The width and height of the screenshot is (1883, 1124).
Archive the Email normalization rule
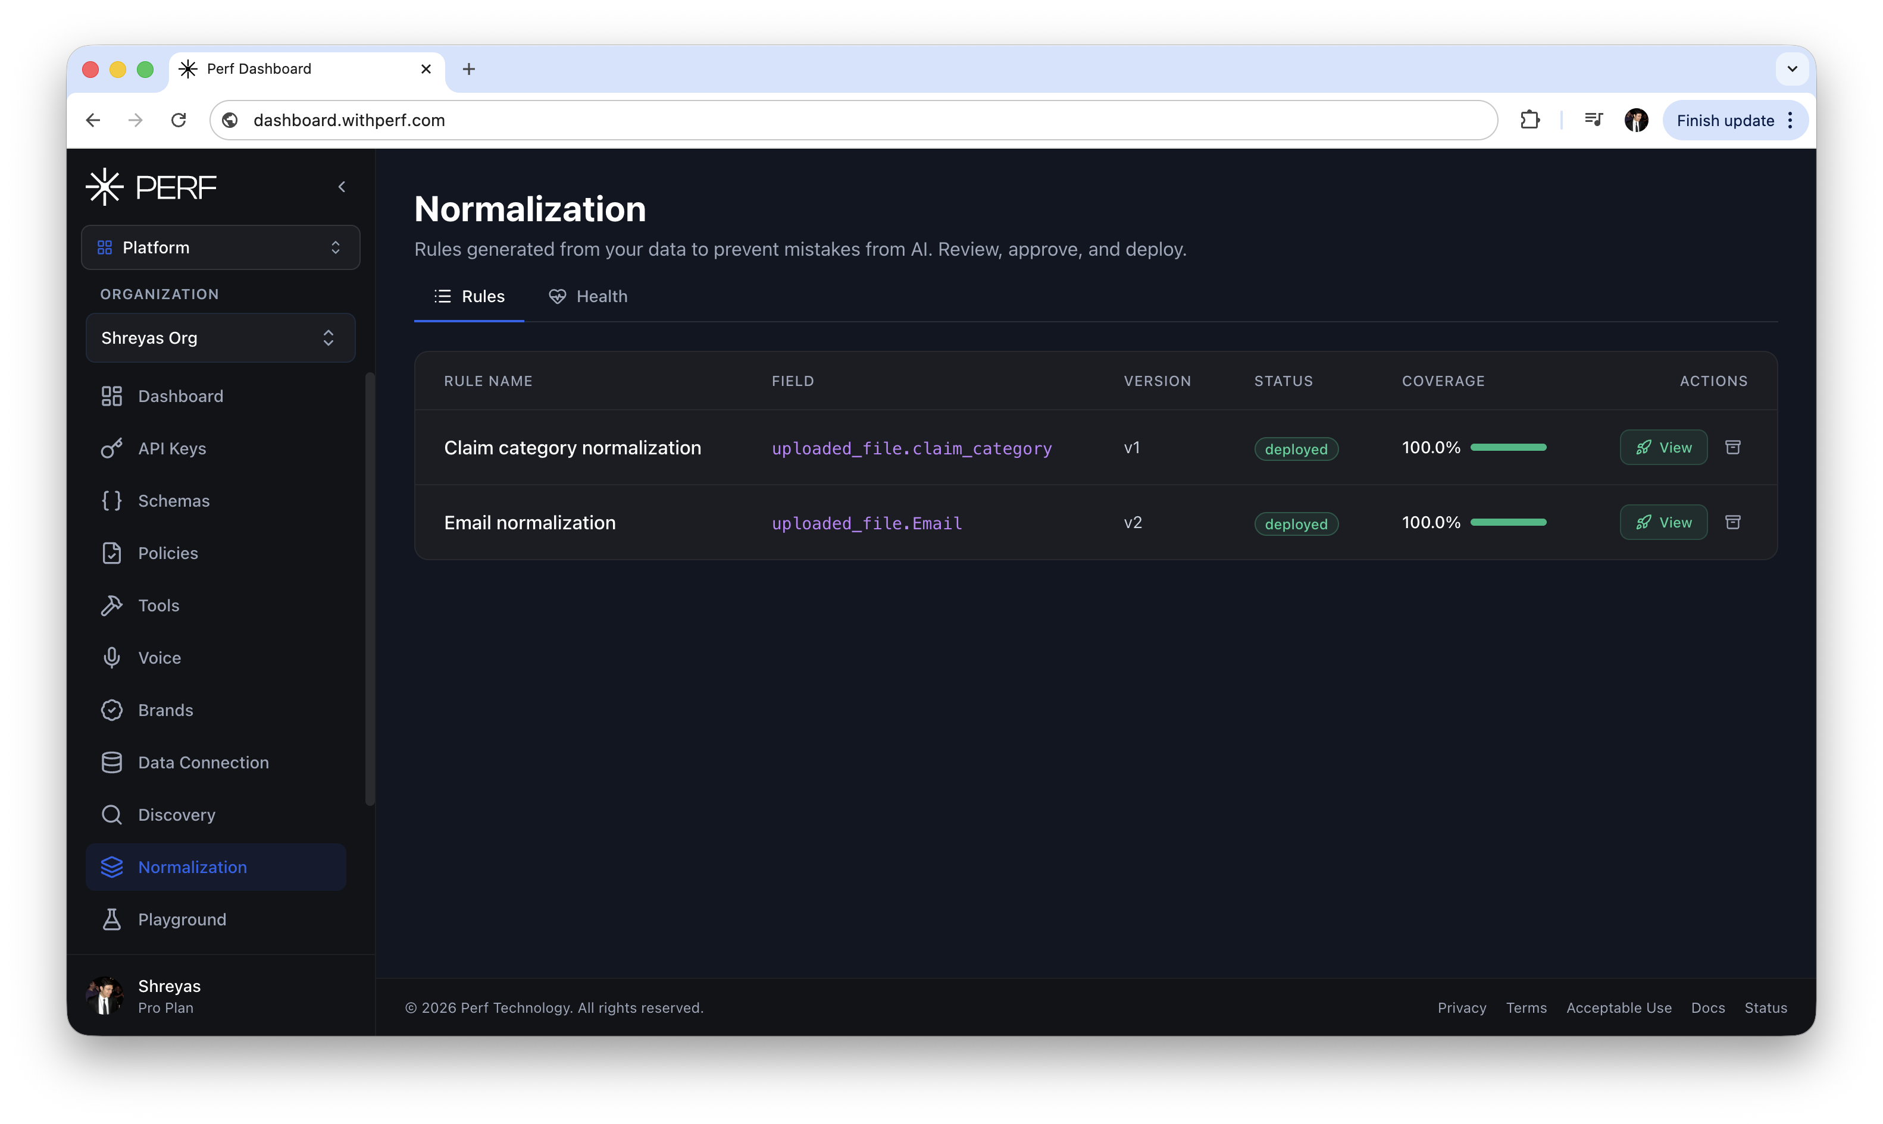click(x=1732, y=523)
